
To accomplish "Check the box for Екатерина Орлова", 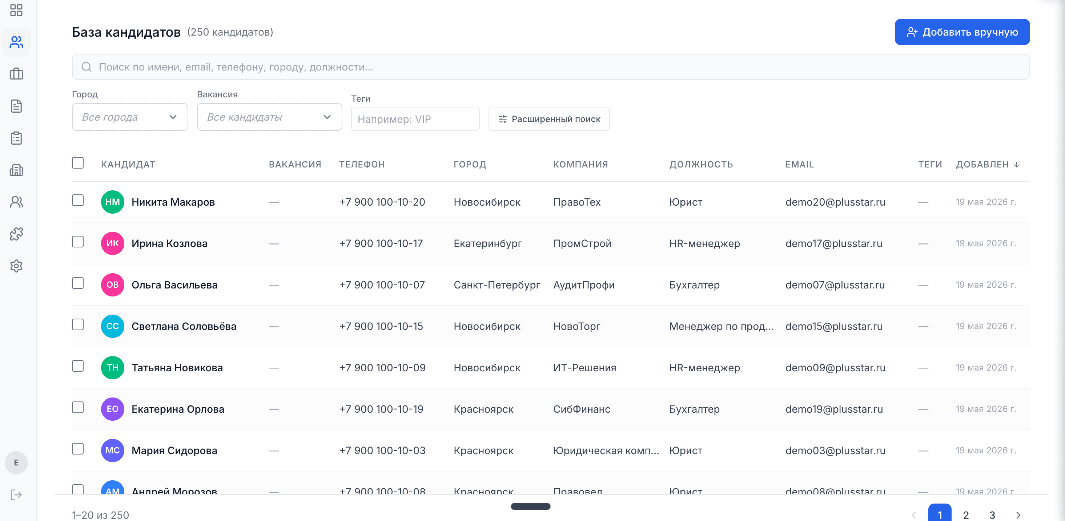I will point(78,407).
